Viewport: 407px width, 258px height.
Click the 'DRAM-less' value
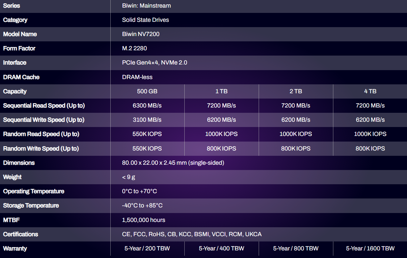137,77
